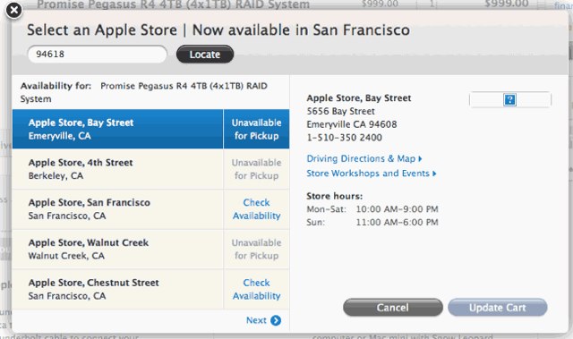This screenshot has width=573, height=339.
Task: Check Availability for Chestnut Street store
Action: pyautogui.click(x=257, y=290)
